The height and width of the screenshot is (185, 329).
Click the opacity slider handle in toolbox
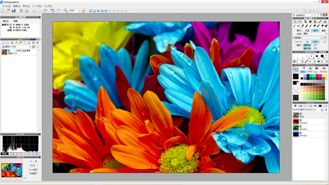click(x=321, y=38)
